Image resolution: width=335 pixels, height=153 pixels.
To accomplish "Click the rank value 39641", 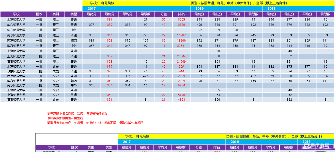I will point(181,46).
